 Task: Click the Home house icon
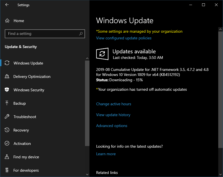point(7,21)
